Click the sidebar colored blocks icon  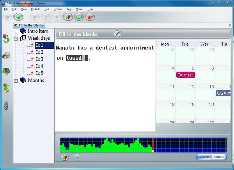coord(6,71)
